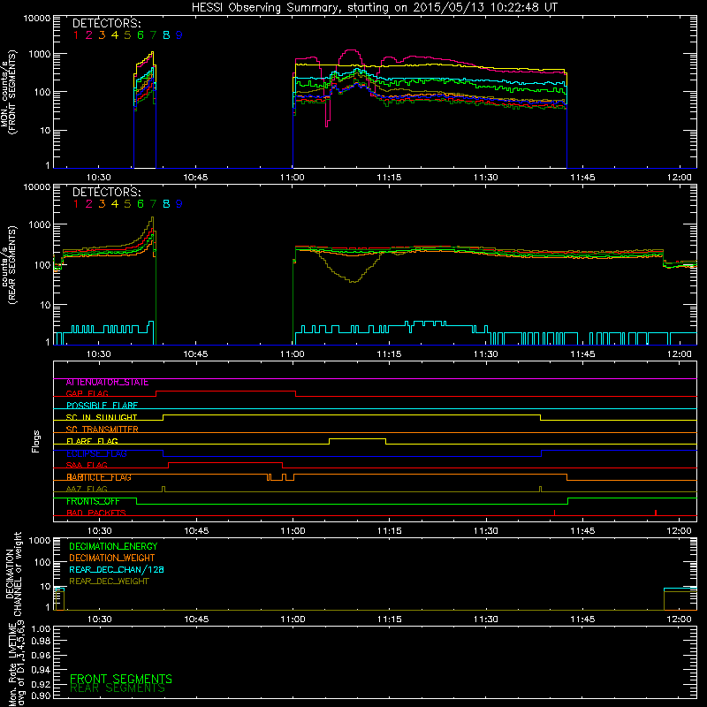Click orange detector number 3 in front segments legend
Screen dimensions: 707x707
[102, 35]
